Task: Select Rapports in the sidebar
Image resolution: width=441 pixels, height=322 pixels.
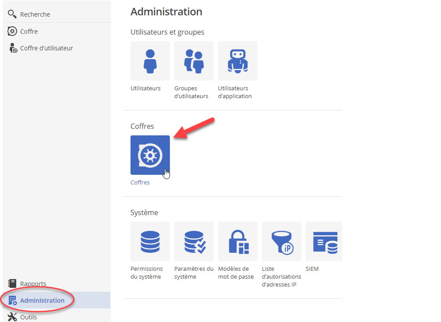Action: click(x=33, y=284)
